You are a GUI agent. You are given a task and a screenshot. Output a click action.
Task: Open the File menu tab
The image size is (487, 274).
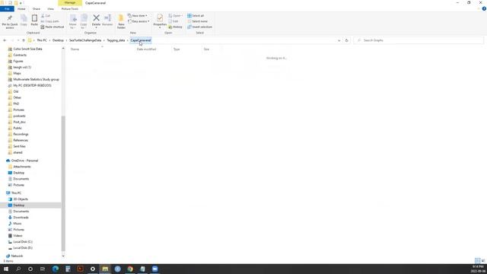[7, 8]
